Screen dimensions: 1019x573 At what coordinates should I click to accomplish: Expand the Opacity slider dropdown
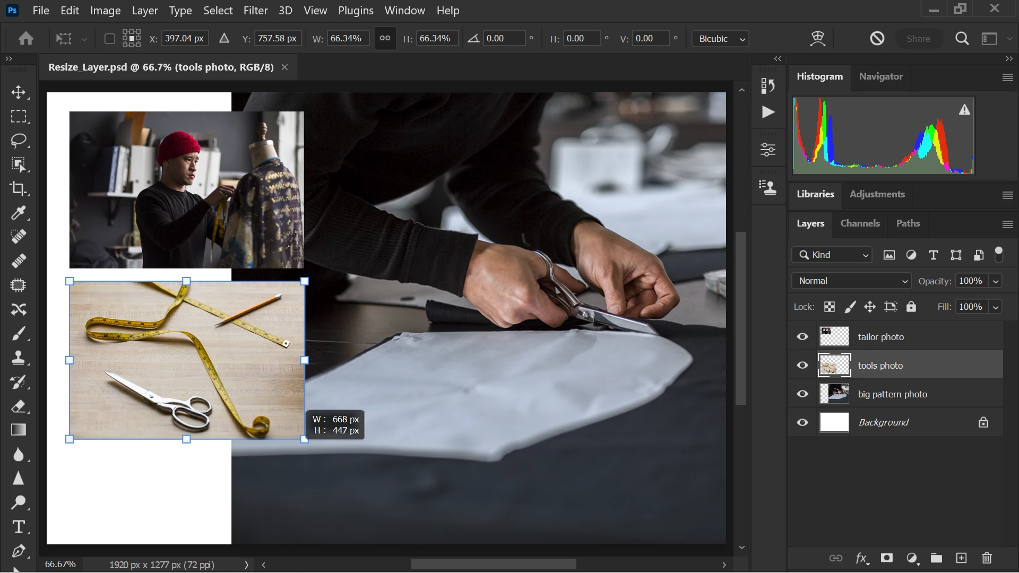(x=996, y=281)
